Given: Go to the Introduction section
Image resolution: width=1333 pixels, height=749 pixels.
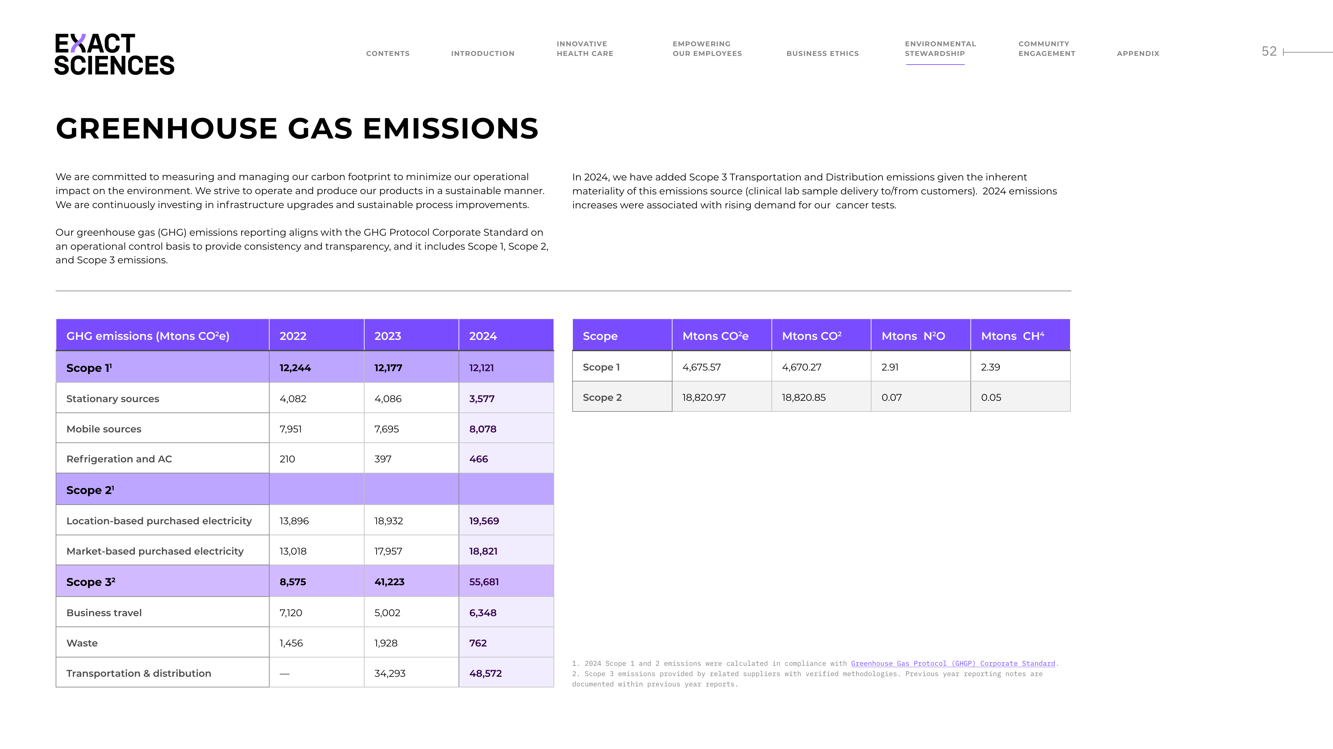Looking at the screenshot, I should tap(482, 53).
